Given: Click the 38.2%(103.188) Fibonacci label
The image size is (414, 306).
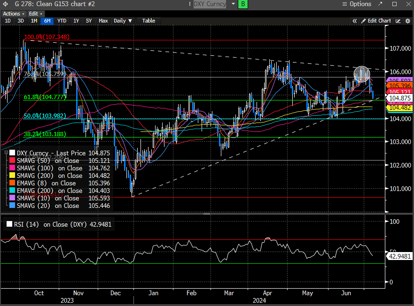Looking at the screenshot, I should tap(45, 134).
